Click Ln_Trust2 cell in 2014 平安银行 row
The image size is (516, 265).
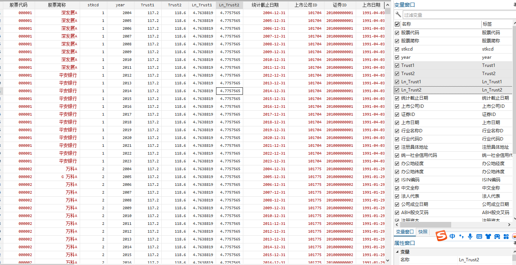pos(229,91)
